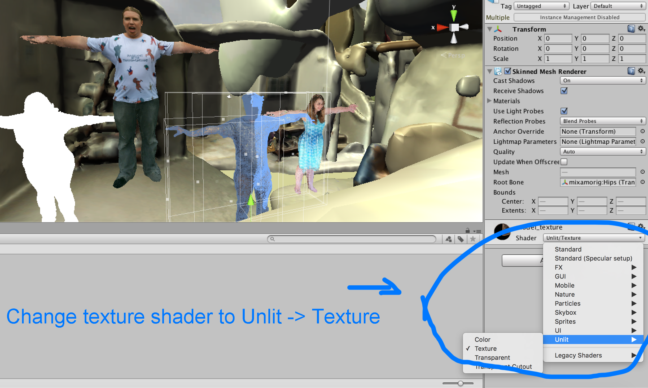Image resolution: width=648 pixels, height=388 pixels.
Task: Choose the Unlit menu item
Action: 593,339
